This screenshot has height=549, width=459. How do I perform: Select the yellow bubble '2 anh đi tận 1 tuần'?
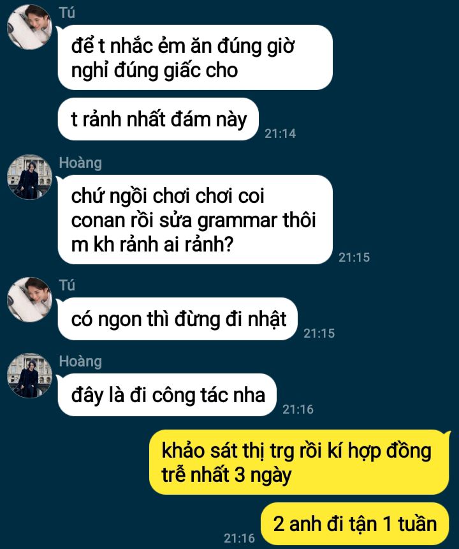355,524
